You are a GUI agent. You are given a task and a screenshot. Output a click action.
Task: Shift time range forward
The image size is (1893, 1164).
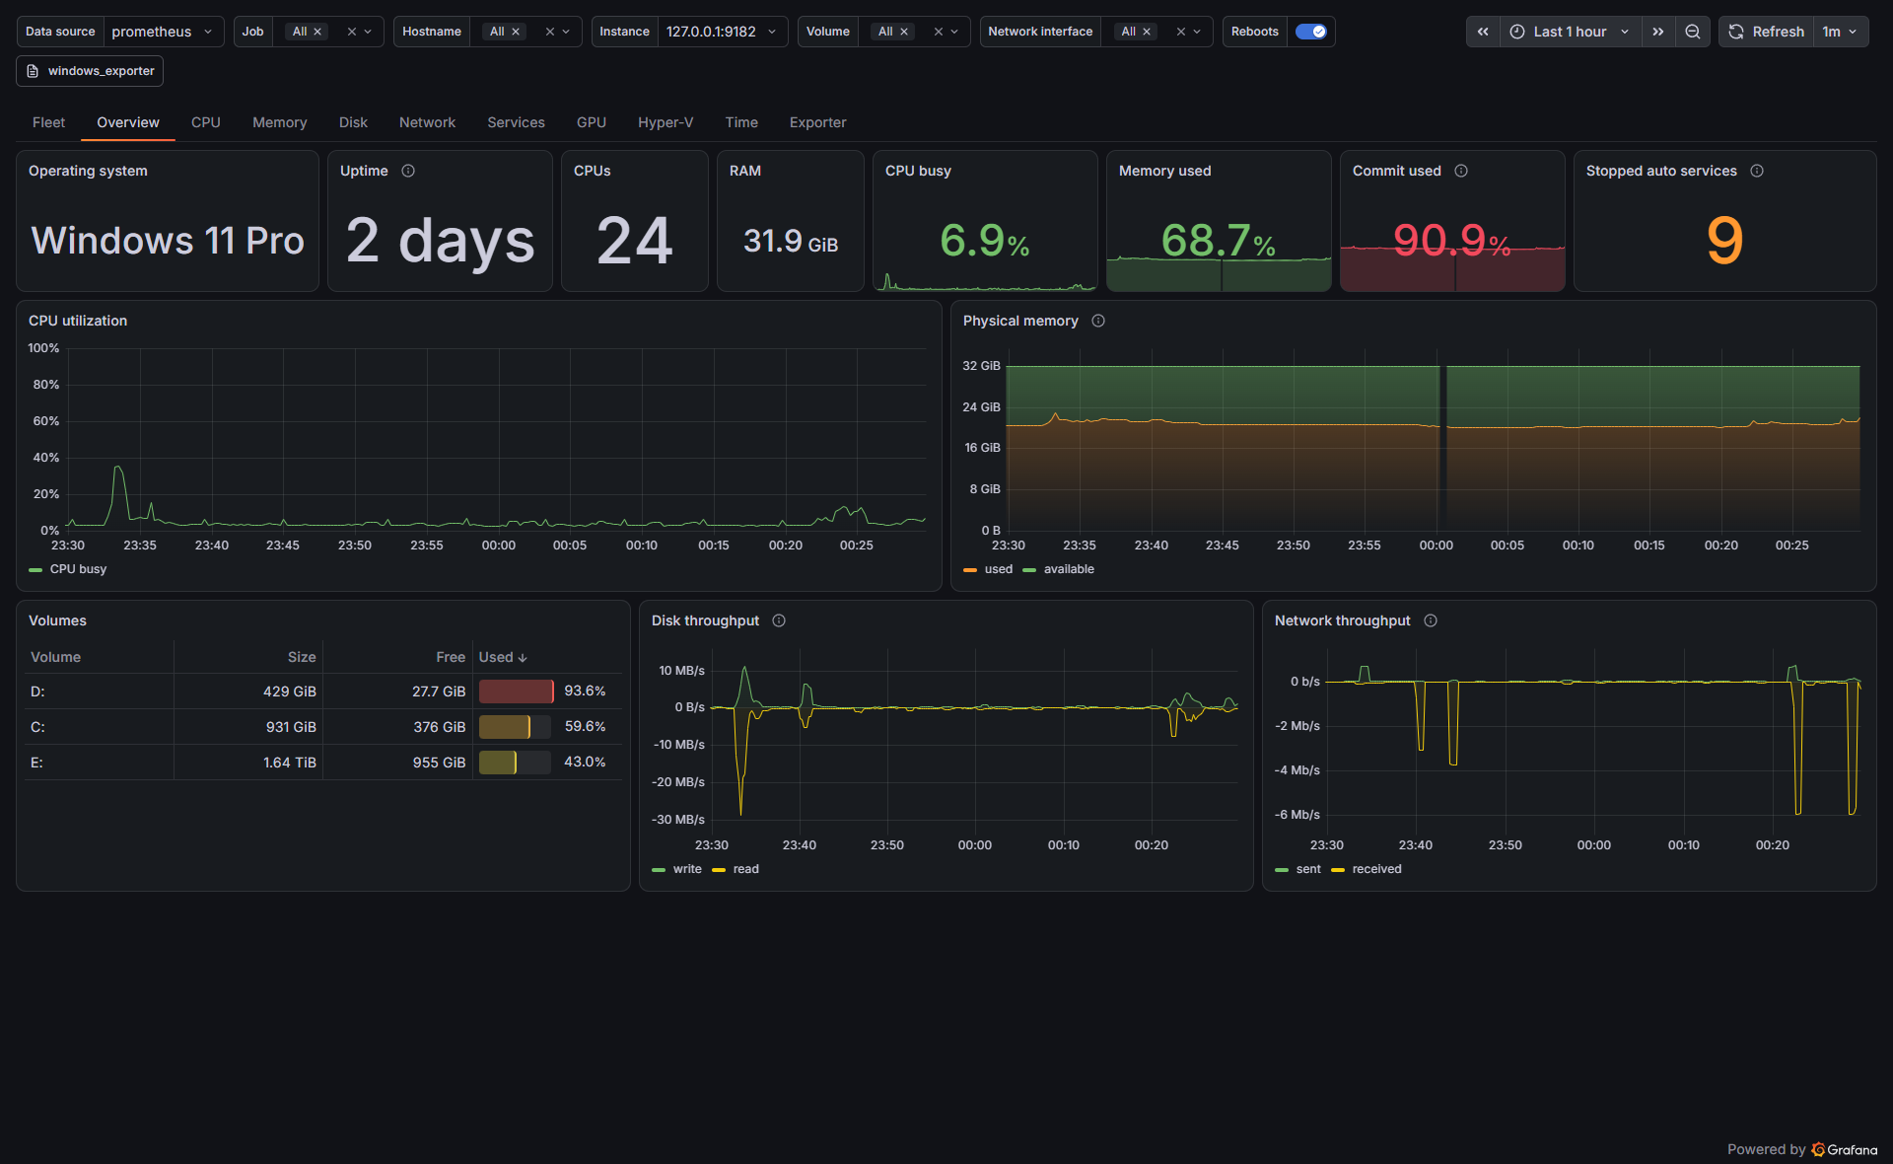(x=1658, y=32)
